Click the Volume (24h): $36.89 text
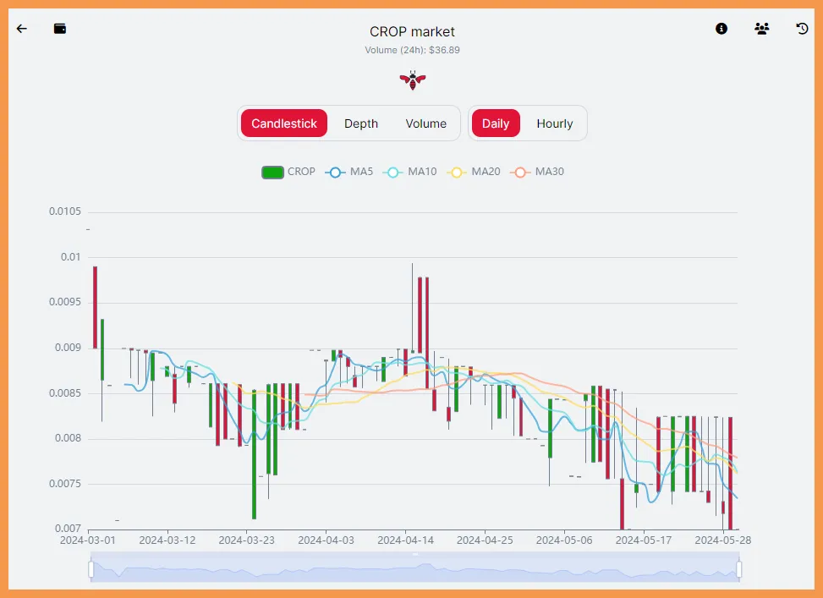823x598 pixels. tap(413, 51)
